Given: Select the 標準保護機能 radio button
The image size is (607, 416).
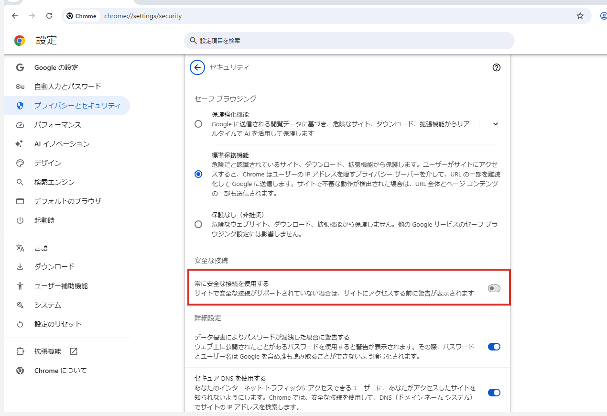Looking at the screenshot, I should tap(198, 174).
